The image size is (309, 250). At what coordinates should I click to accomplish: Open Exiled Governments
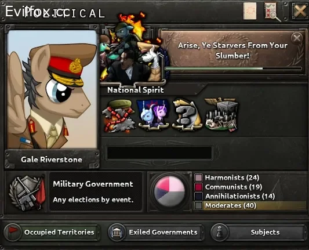tap(156, 232)
